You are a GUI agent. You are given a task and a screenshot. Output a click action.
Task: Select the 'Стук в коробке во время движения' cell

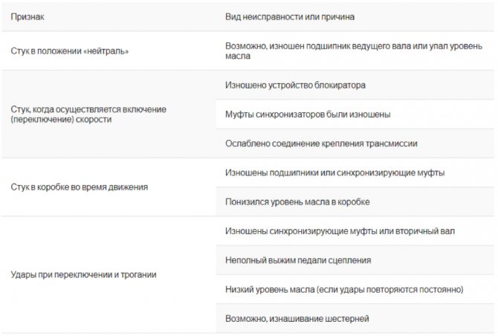pyautogui.click(x=79, y=187)
